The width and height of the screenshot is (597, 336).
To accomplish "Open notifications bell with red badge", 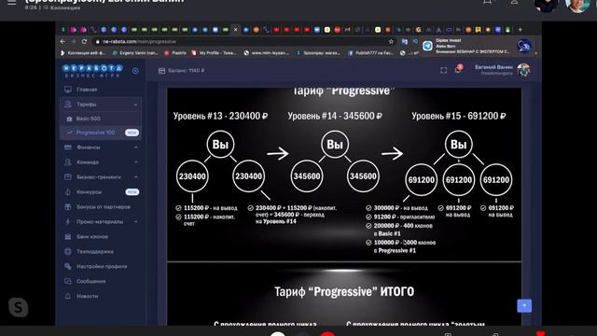I will coord(458,69).
